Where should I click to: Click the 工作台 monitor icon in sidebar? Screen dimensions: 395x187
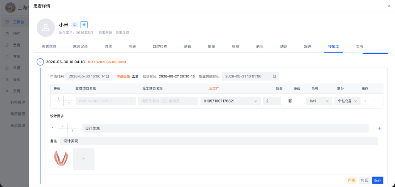[7, 22]
